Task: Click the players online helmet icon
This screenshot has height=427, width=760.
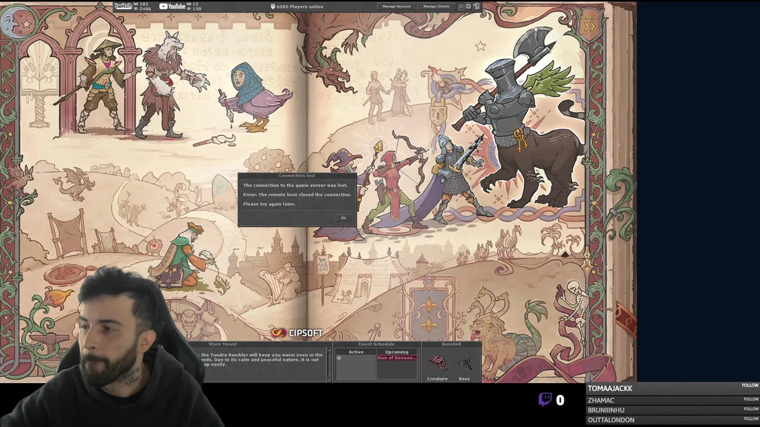Action: point(273,7)
